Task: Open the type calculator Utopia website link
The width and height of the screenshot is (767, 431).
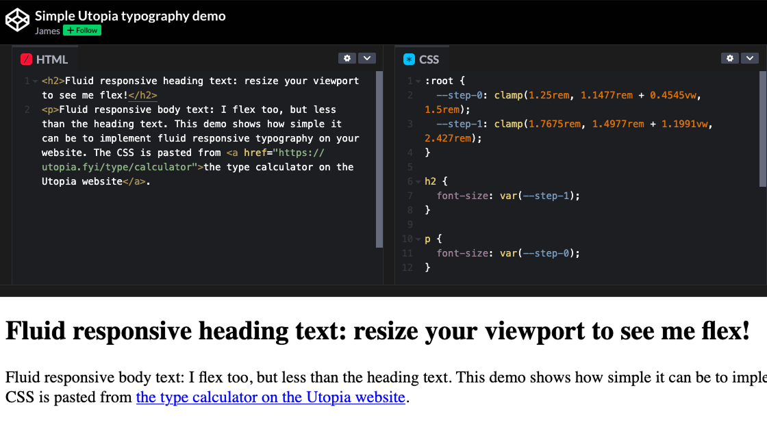Action: pos(270,397)
